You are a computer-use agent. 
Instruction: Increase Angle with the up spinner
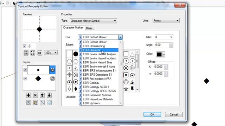(171, 44)
